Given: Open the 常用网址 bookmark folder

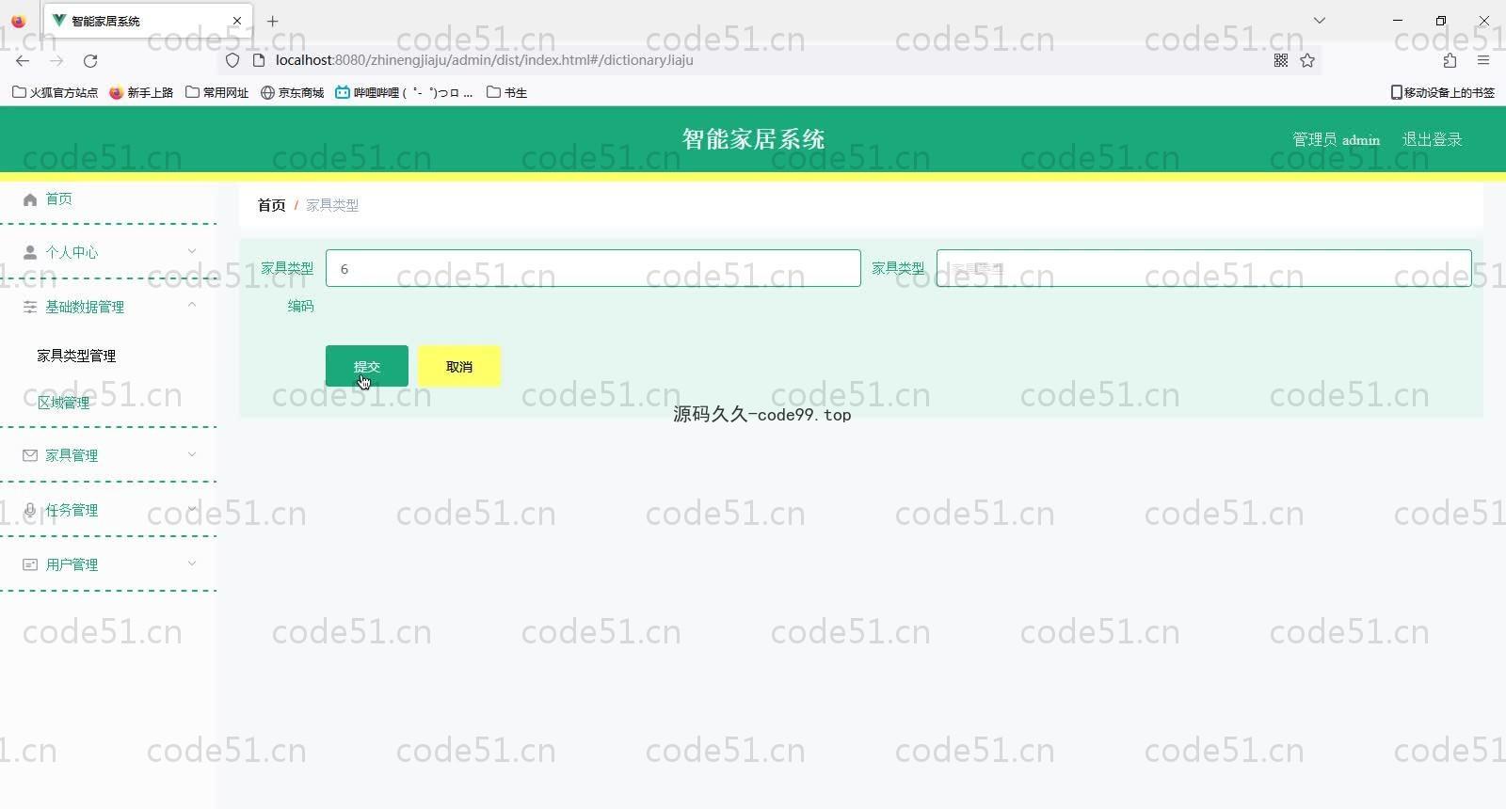Looking at the screenshot, I should tap(217, 92).
